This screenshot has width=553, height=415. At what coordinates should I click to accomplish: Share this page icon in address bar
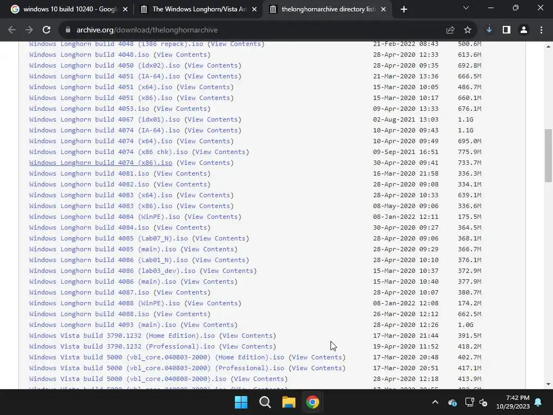tap(450, 30)
